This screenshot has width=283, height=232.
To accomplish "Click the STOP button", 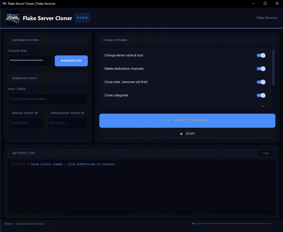I will (x=187, y=134).
